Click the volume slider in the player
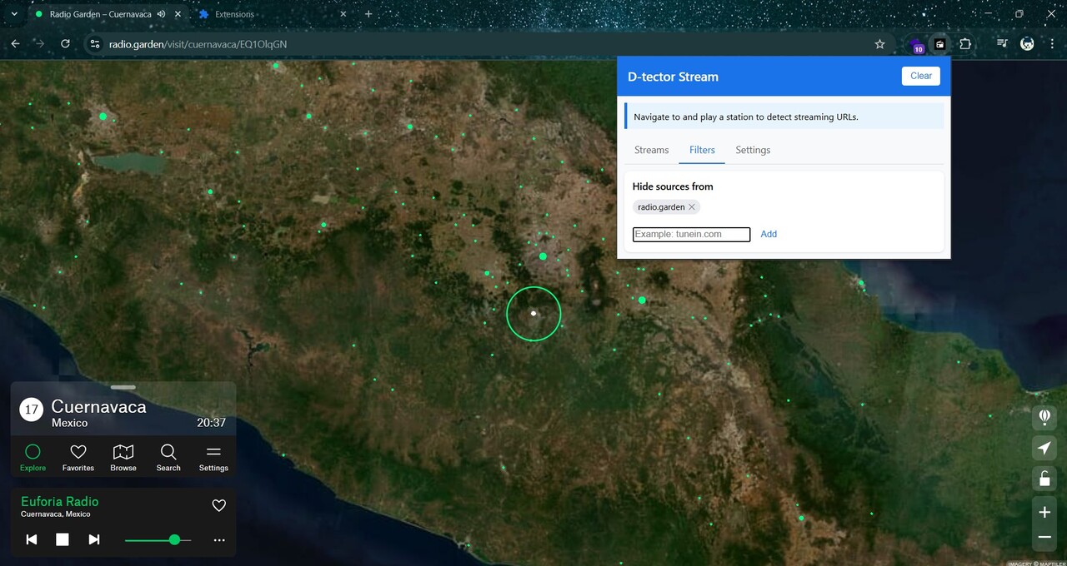 158,540
